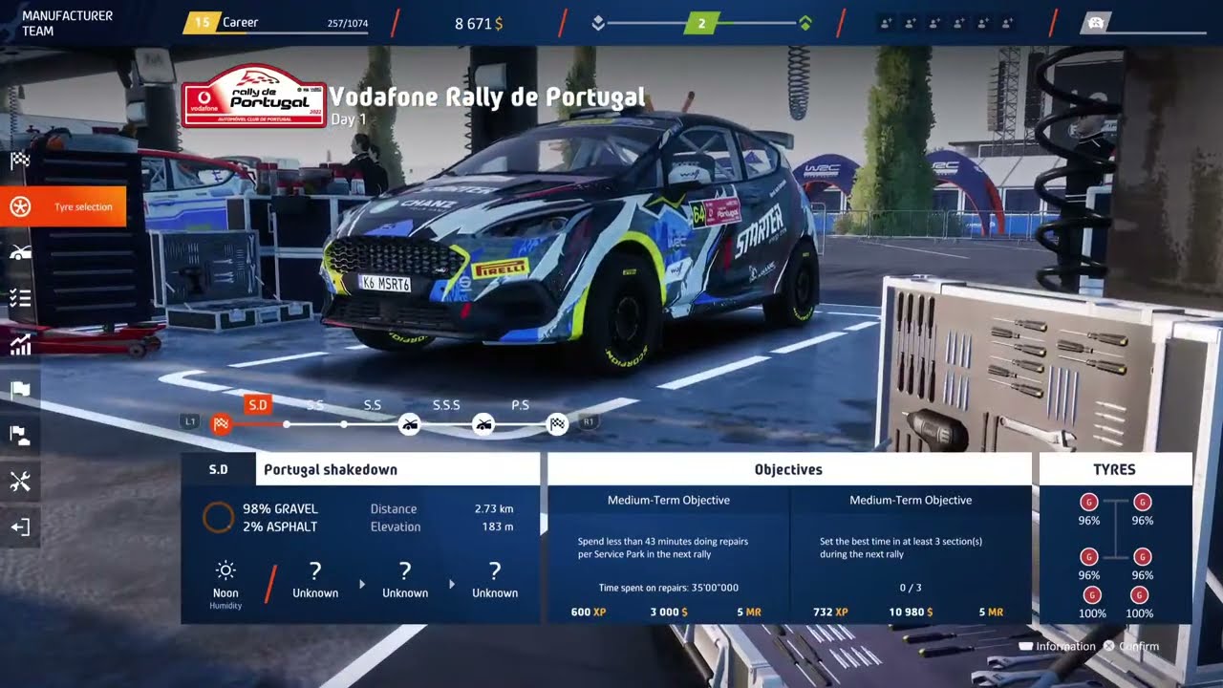The image size is (1223, 688).
Task: Select the P.S stage label on timeline
Action: [521, 405]
